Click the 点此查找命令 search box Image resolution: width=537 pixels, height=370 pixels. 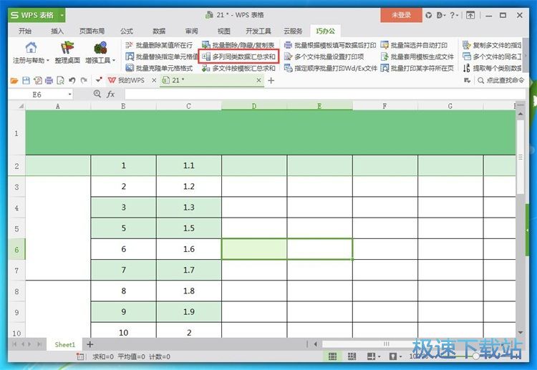coord(501,80)
